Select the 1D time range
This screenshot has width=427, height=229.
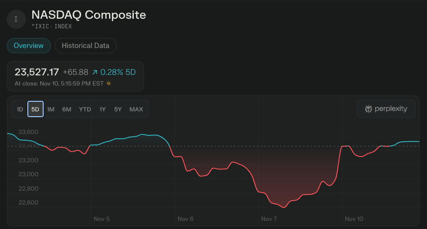[x=20, y=109]
